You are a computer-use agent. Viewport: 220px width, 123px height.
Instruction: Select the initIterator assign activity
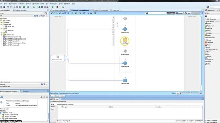[125, 40]
